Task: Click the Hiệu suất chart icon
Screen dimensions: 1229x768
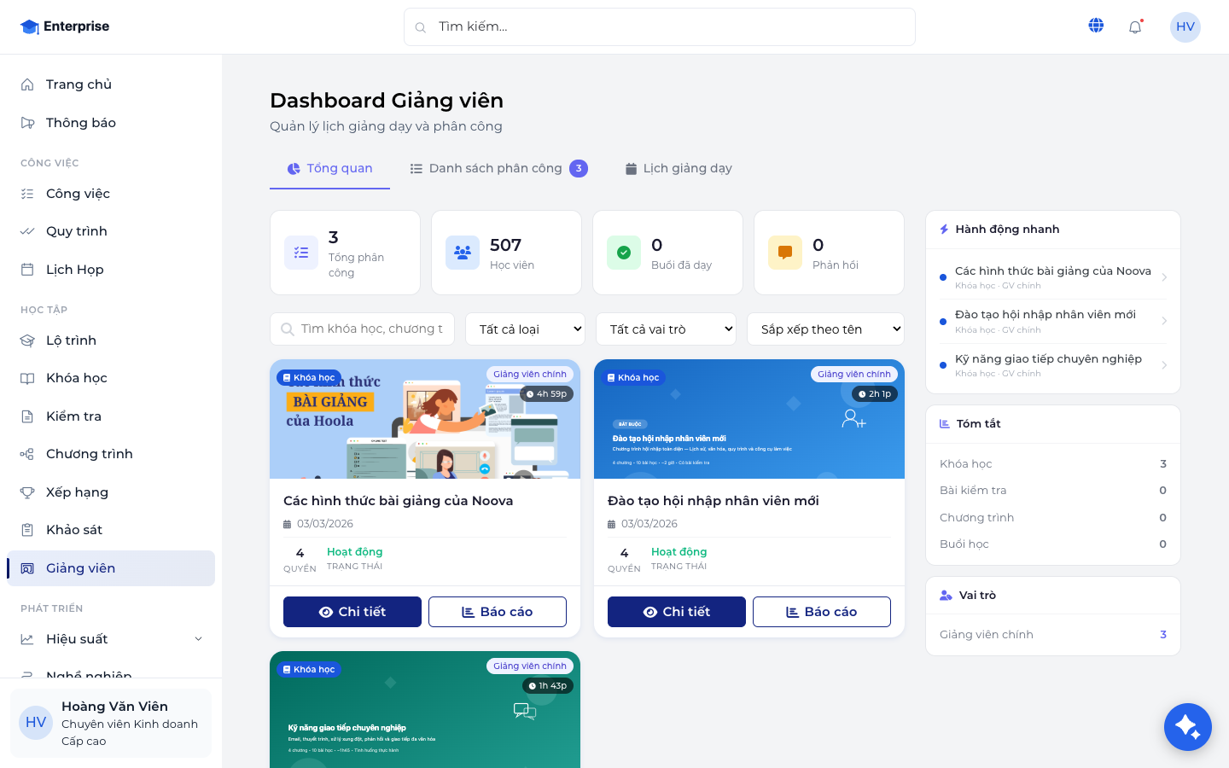Action: click(27, 639)
